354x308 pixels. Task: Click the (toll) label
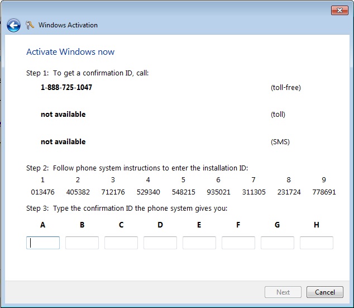278,115
